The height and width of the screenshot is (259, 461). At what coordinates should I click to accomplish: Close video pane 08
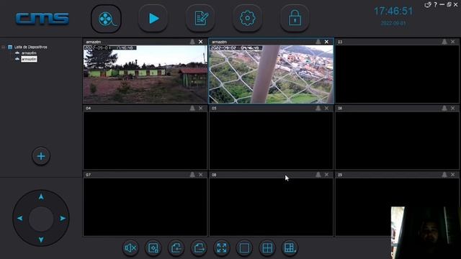[x=326, y=175]
